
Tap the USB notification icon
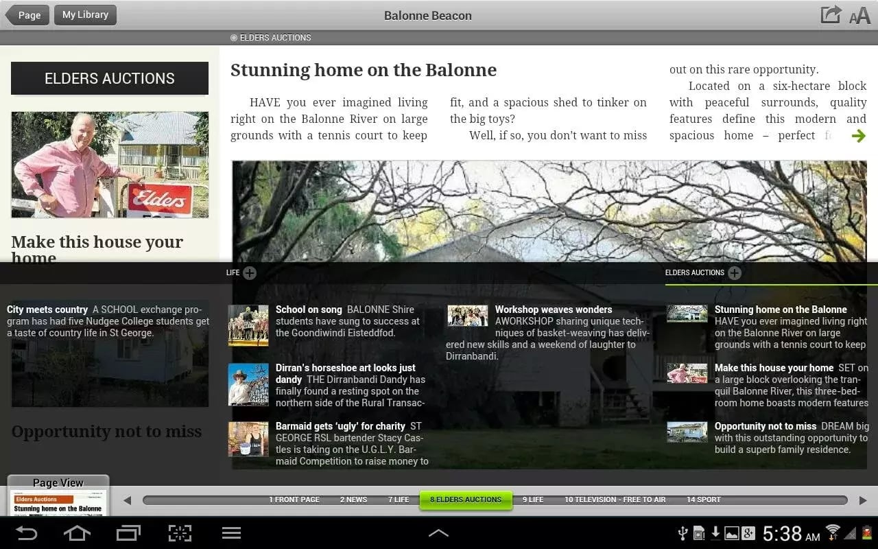pyautogui.click(x=683, y=533)
